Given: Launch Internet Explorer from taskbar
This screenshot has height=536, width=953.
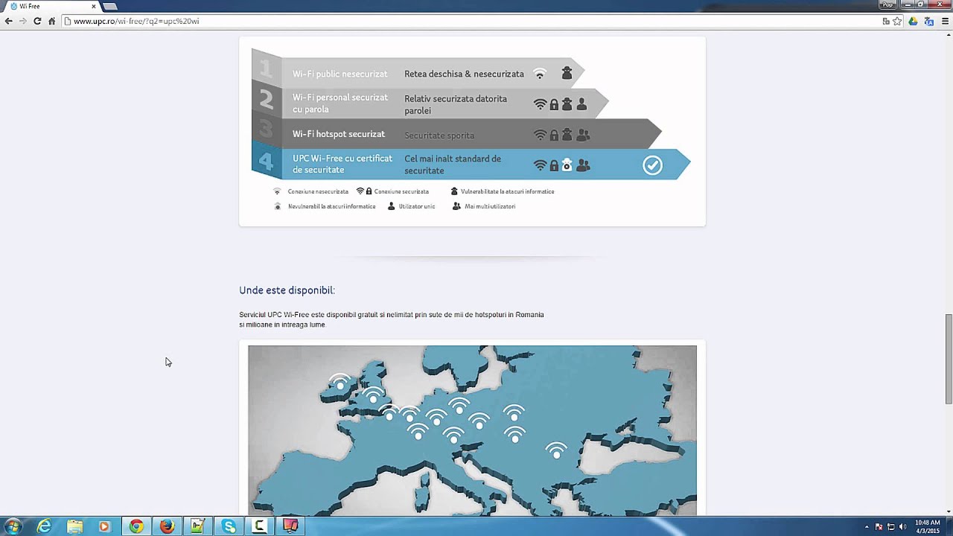Looking at the screenshot, I should tap(45, 526).
